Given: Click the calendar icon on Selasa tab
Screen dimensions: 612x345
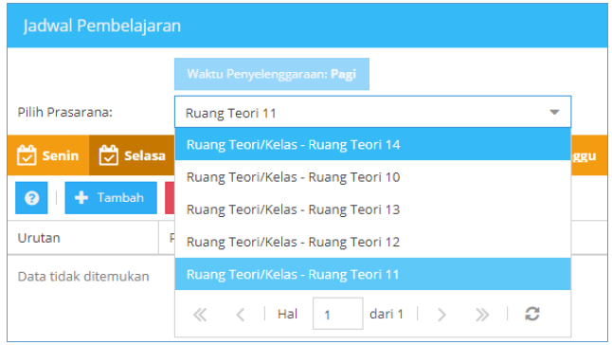Looking at the screenshot, I should [x=109, y=155].
